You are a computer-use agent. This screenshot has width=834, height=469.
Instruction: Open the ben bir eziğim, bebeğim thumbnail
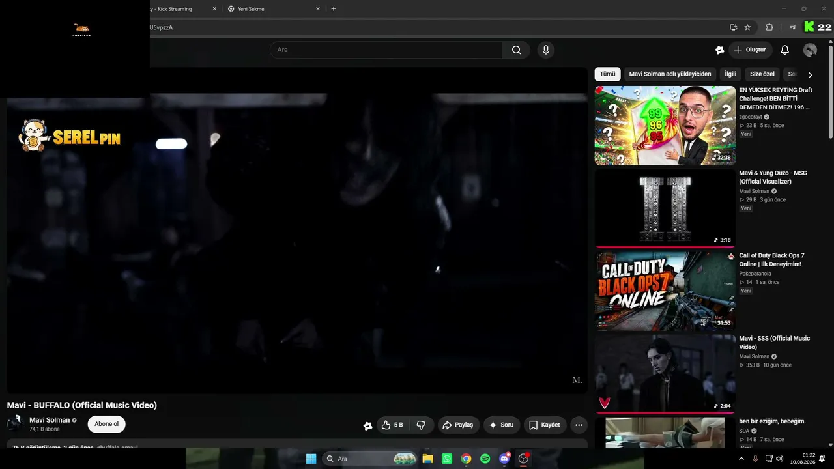[665, 433]
